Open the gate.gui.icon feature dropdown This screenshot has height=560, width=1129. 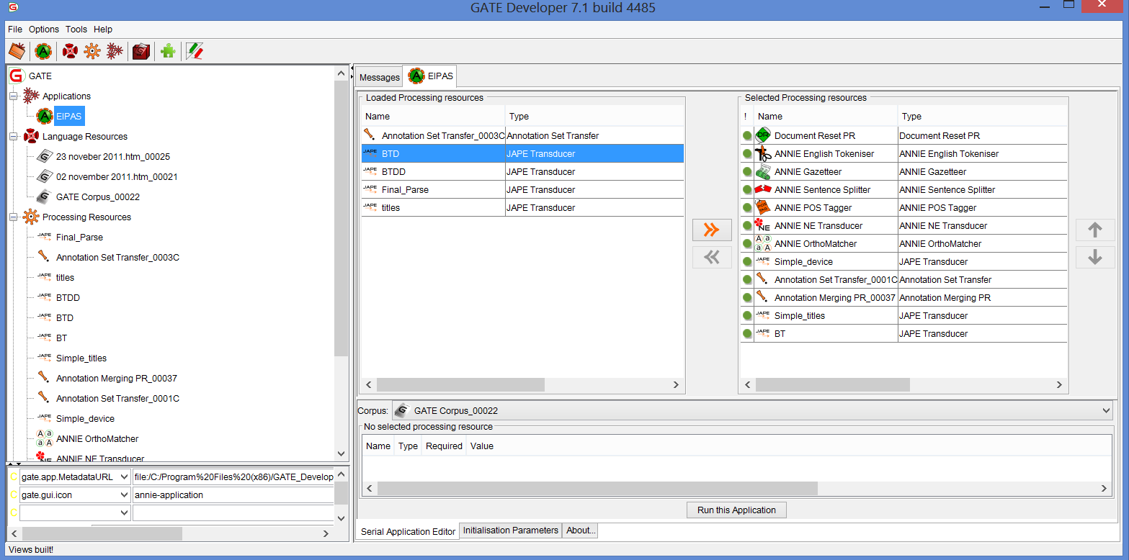(x=123, y=495)
